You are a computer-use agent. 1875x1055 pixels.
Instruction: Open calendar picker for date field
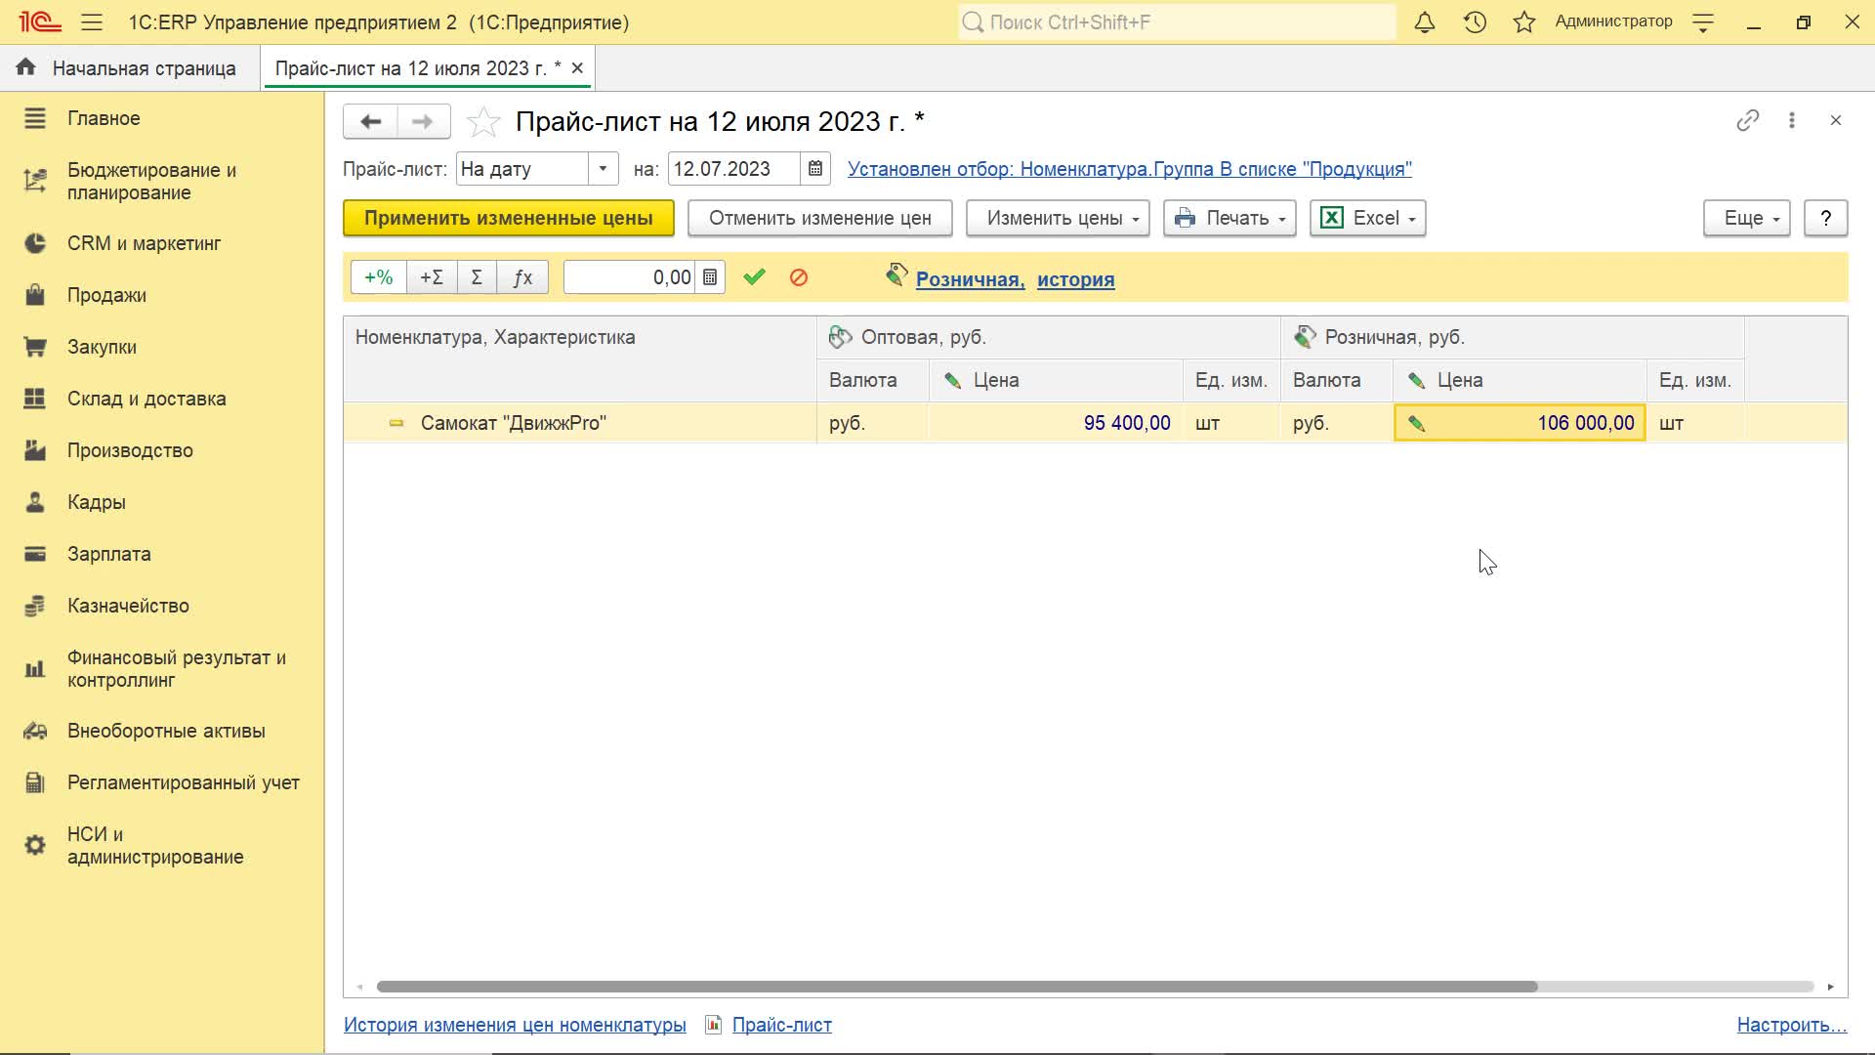click(x=815, y=169)
